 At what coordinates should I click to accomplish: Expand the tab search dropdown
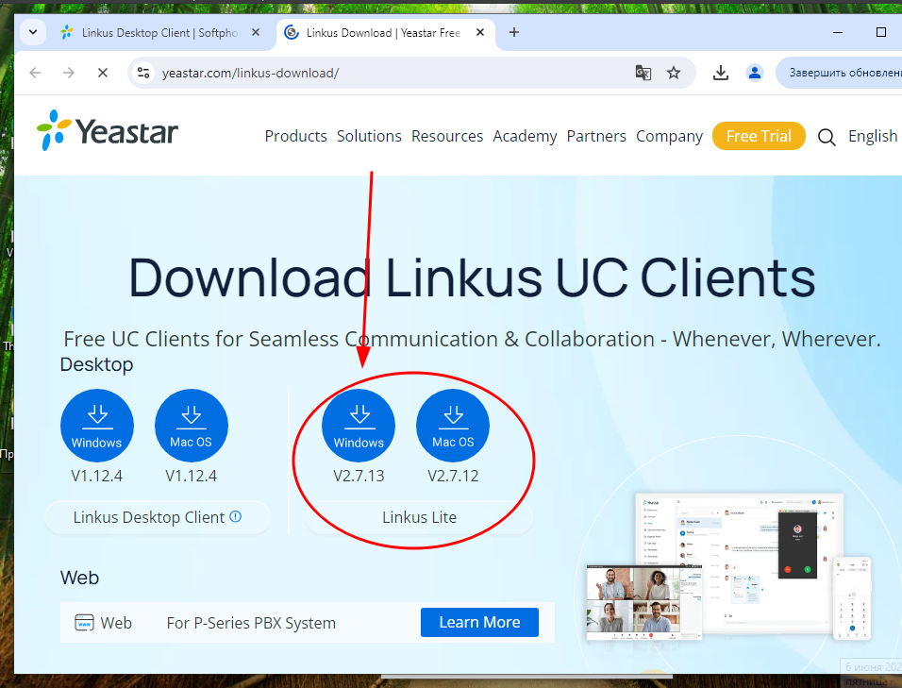(33, 33)
